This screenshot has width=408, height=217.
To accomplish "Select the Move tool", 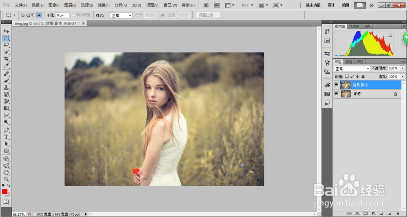I will click(6, 31).
